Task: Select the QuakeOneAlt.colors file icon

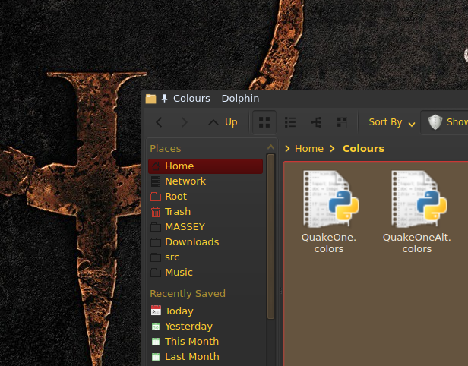Action: point(419,199)
